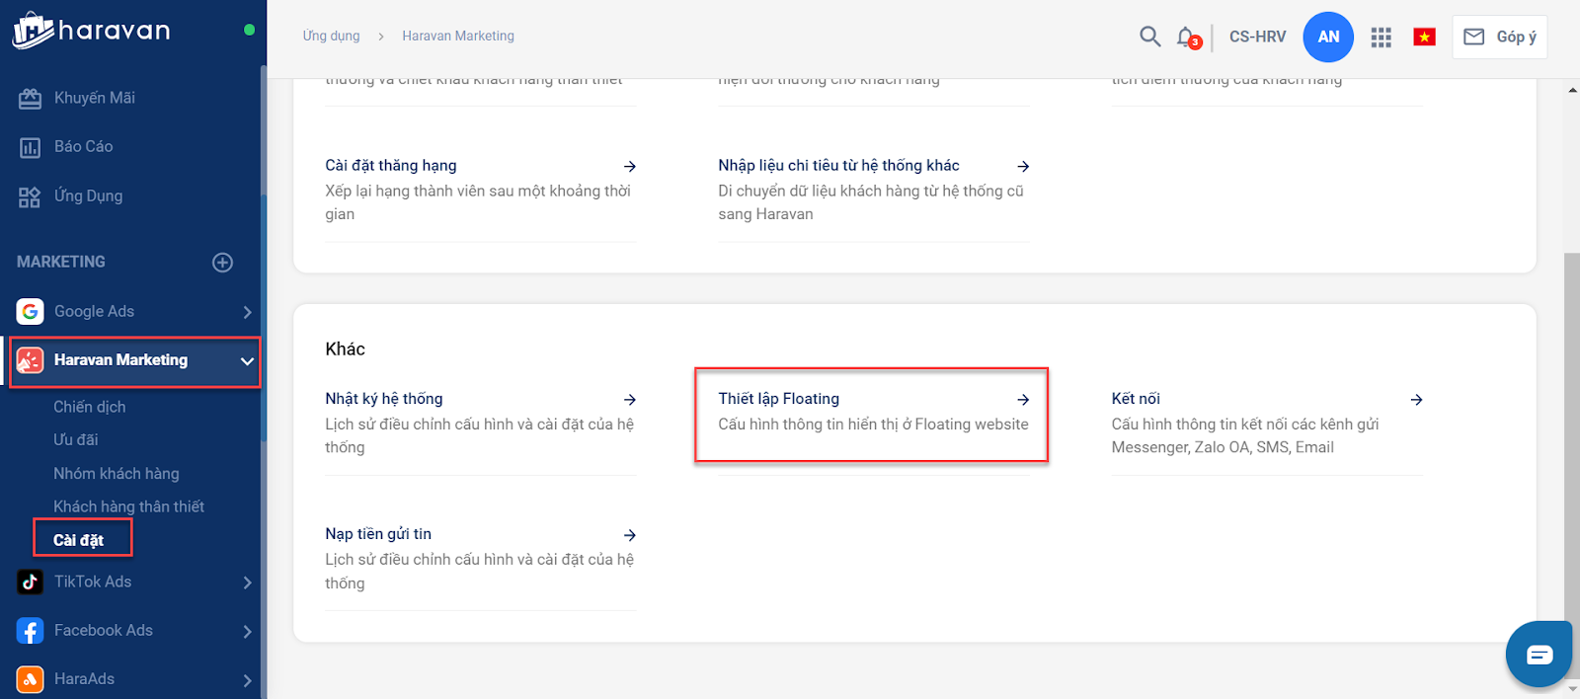
Task: Go to Khuyến Mãi menu
Action: tap(95, 98)
